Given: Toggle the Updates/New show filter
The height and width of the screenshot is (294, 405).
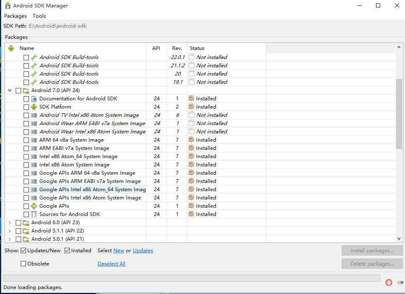Looking at the screenshot, I should (x=23, y=250).
